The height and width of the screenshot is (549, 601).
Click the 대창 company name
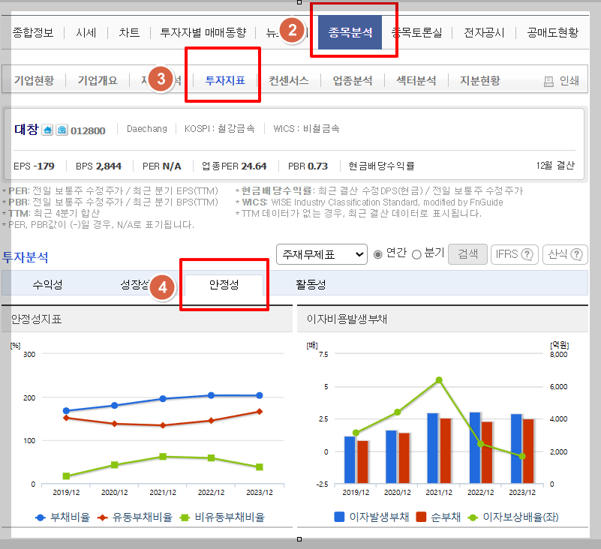(26, 129)
